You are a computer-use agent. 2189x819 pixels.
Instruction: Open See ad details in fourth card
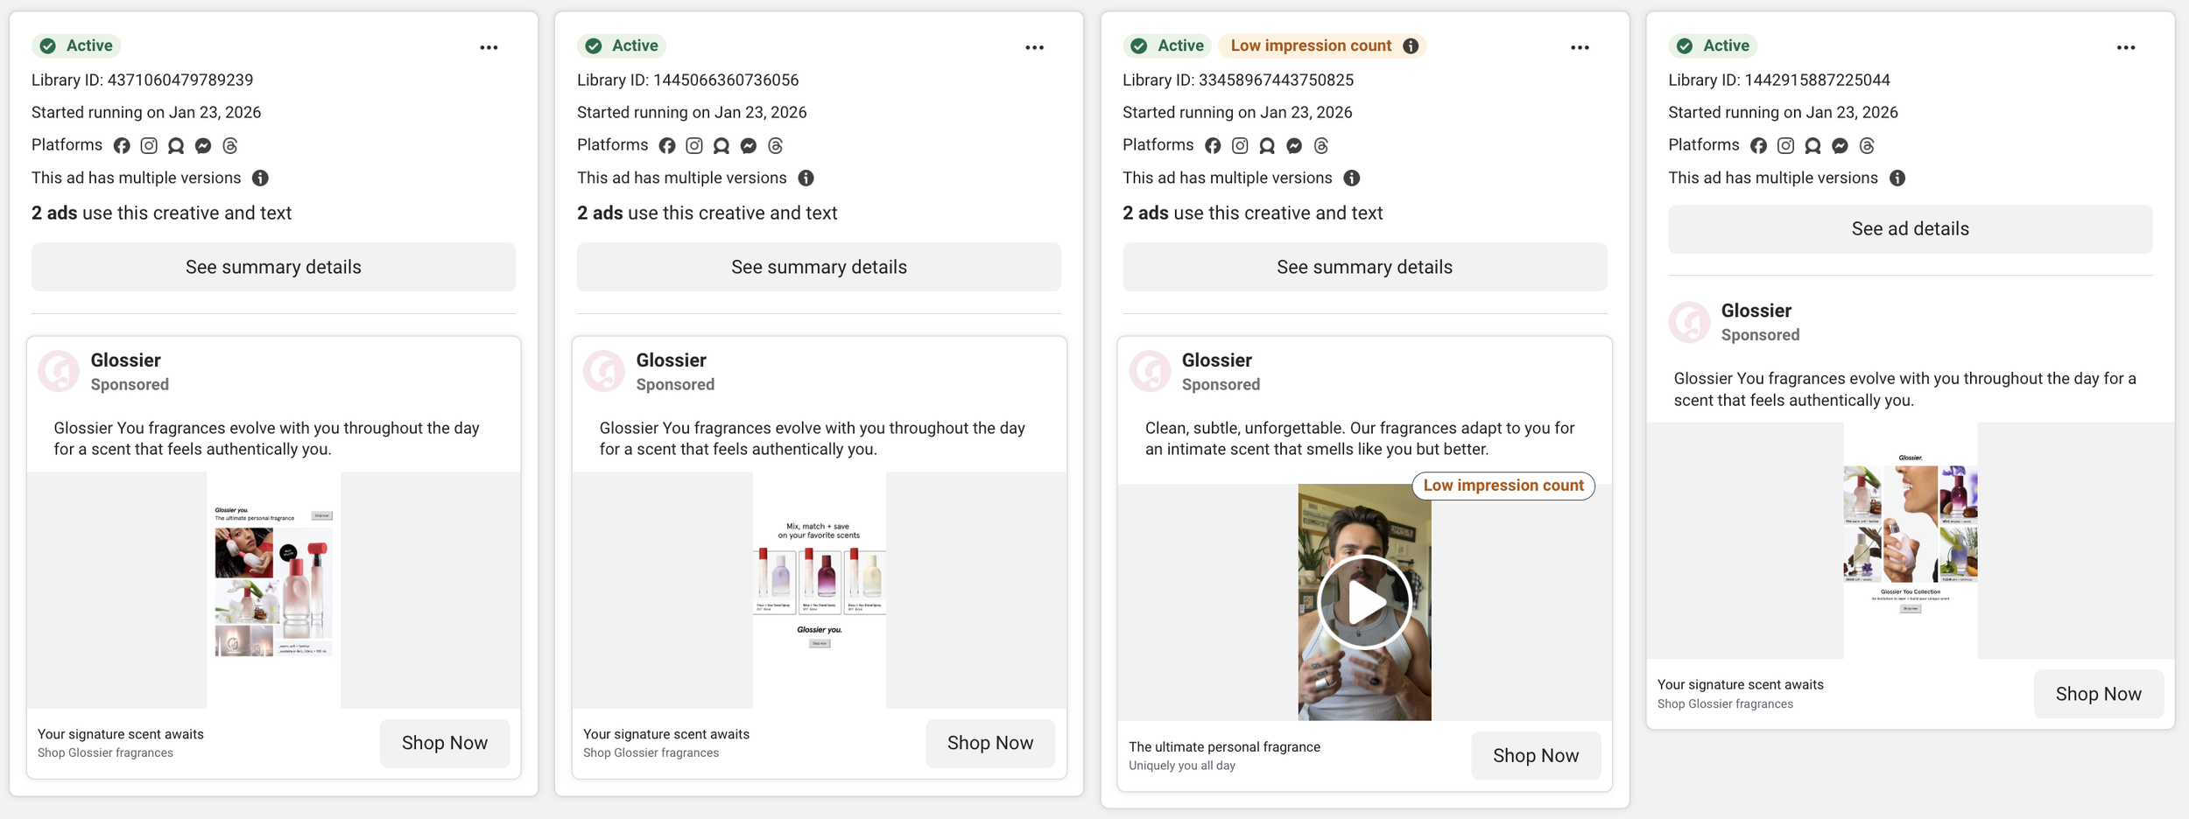(1910, 229)
